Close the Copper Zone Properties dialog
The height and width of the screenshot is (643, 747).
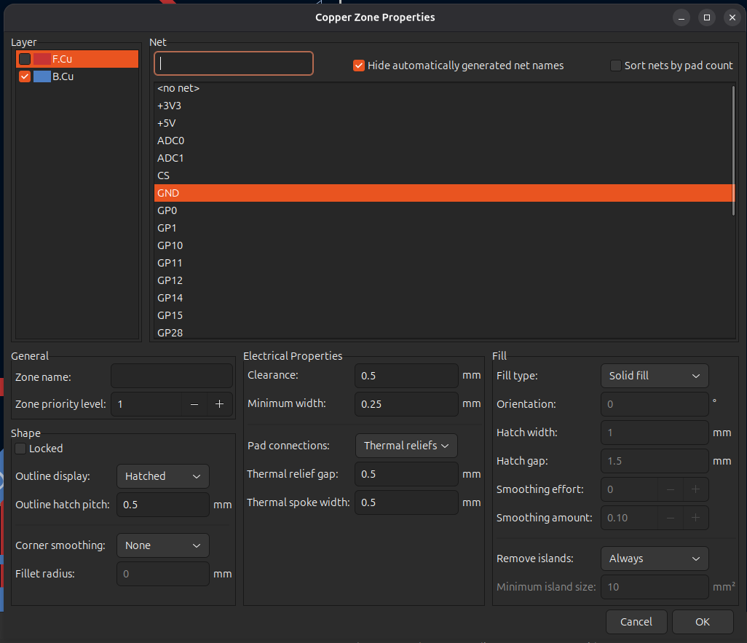[x=731, y=17]
